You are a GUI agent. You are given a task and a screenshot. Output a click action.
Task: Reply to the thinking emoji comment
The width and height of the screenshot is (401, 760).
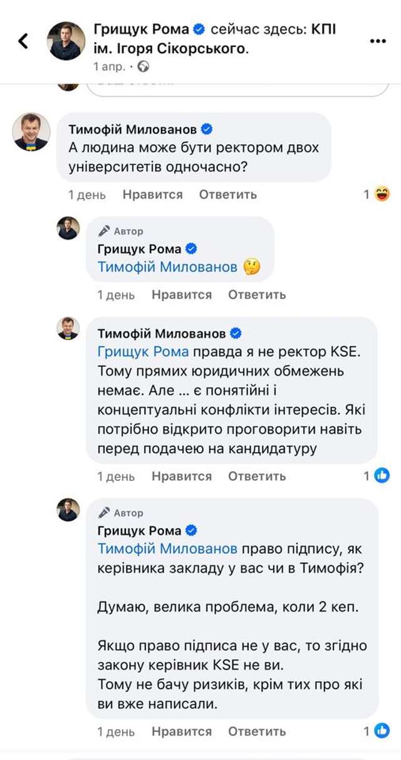tap(257, 294)
